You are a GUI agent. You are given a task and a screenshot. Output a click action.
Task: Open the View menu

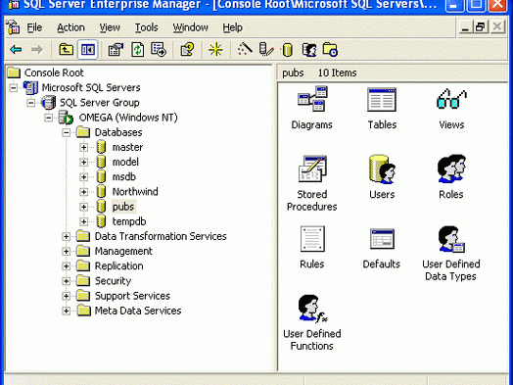point(110,27)
